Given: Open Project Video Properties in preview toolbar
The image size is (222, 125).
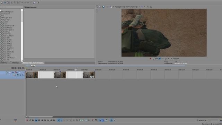Looking at the screenshot, I should [x=100, y=7].
